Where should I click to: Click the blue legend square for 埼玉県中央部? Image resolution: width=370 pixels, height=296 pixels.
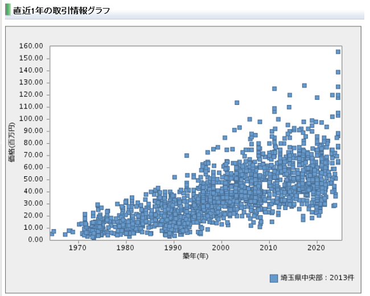coord(273,278)
